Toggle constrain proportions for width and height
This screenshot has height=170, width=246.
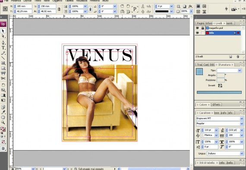59,9
